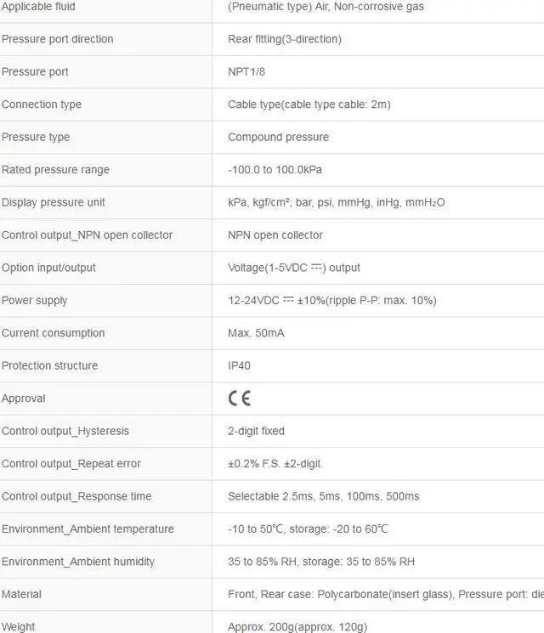Select the 'Display pressure unit' label
Viewport: 544px width, 633px height.
point(54,202)
